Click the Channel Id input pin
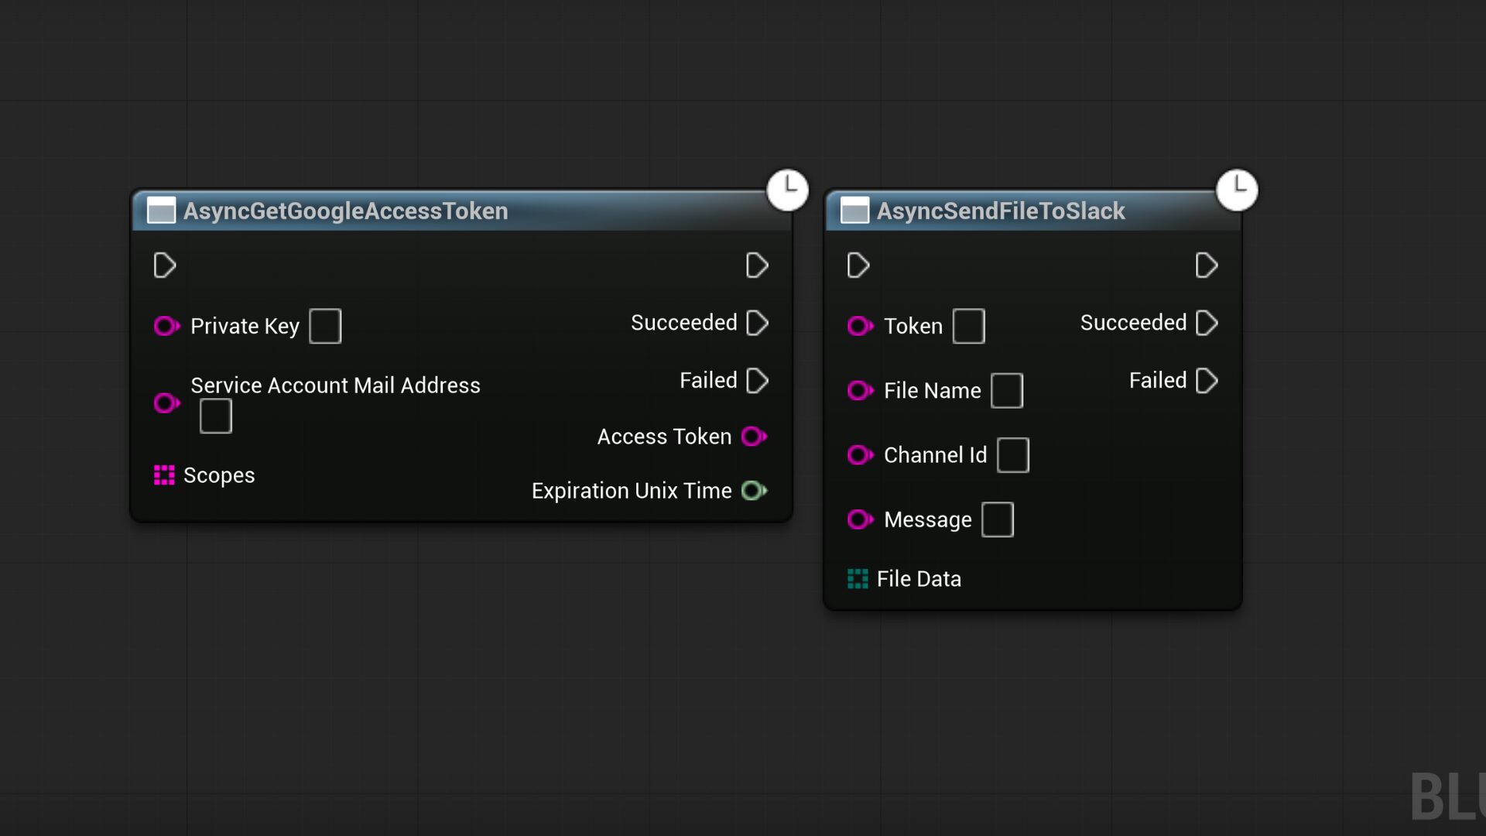 point(860,454)
